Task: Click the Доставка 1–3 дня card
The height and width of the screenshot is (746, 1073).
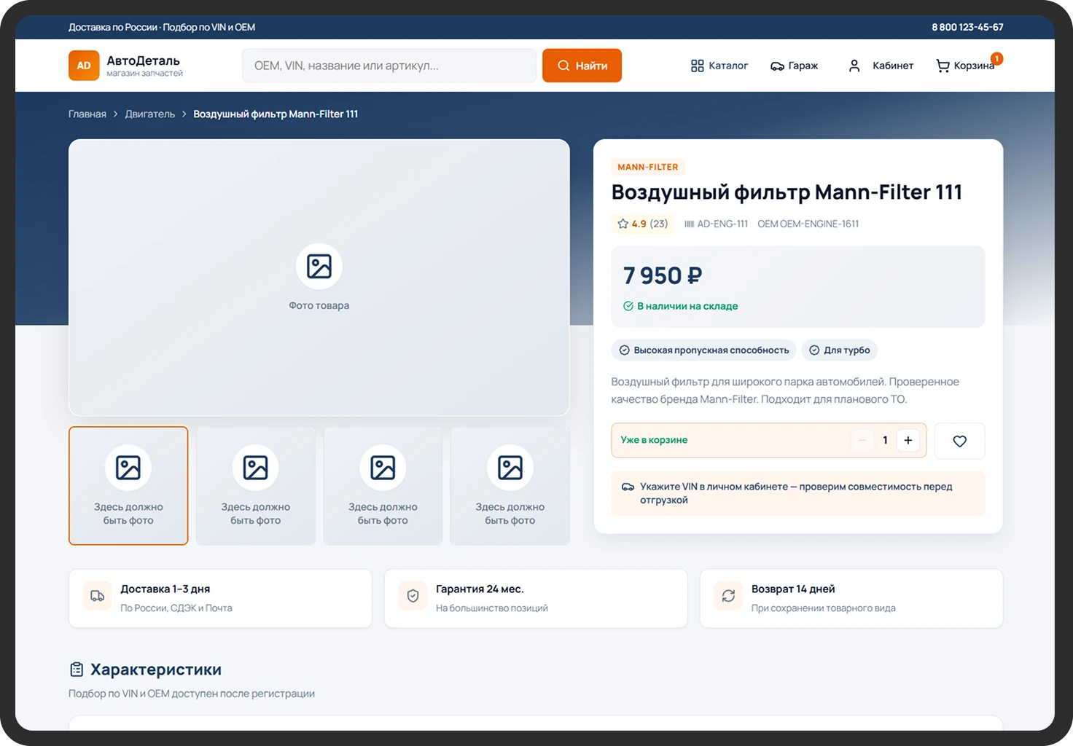Action: point(220,598)
